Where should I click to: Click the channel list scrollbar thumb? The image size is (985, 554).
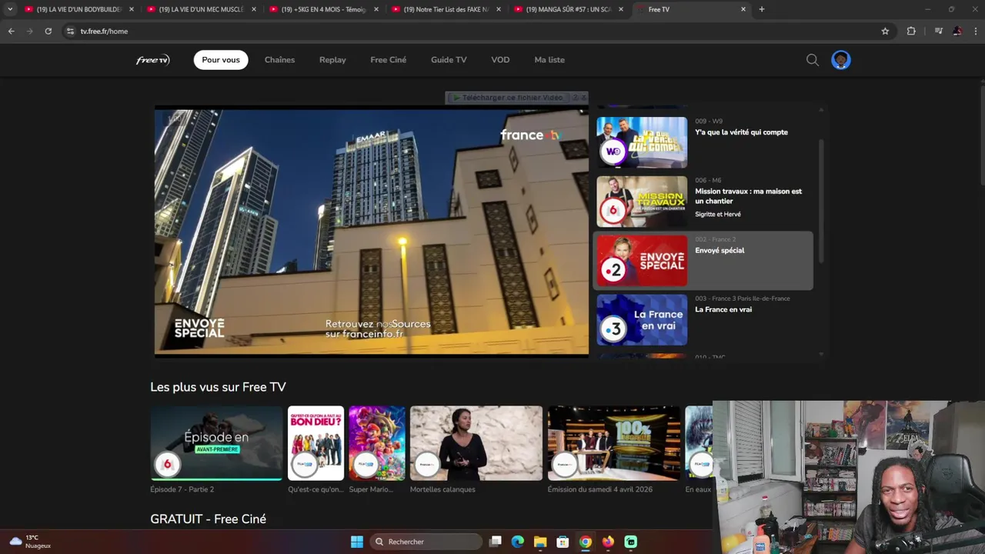(821, 200)
